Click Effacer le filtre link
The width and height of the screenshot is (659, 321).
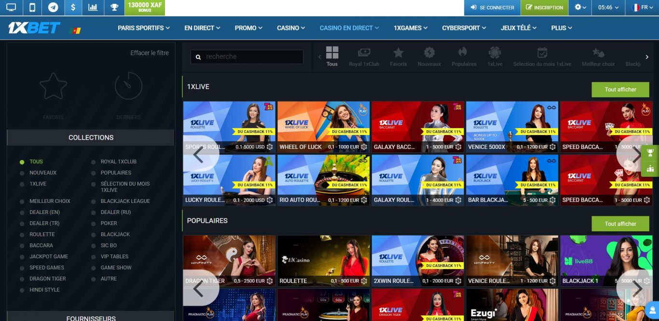150,53
